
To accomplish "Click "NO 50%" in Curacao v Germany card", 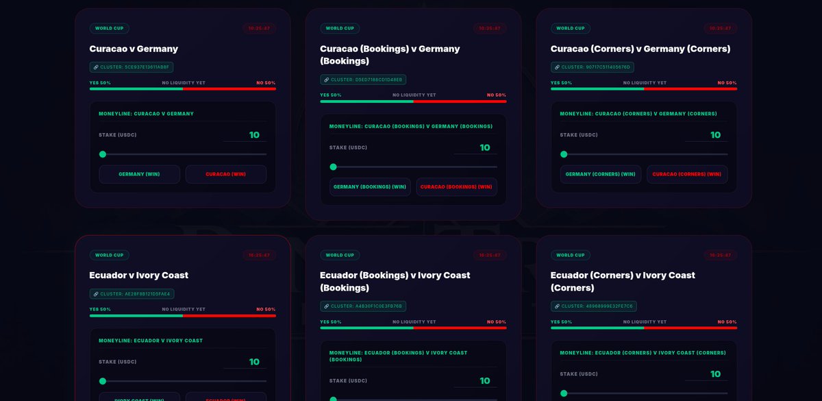I will pyautogui.click(x=266, y=83).
